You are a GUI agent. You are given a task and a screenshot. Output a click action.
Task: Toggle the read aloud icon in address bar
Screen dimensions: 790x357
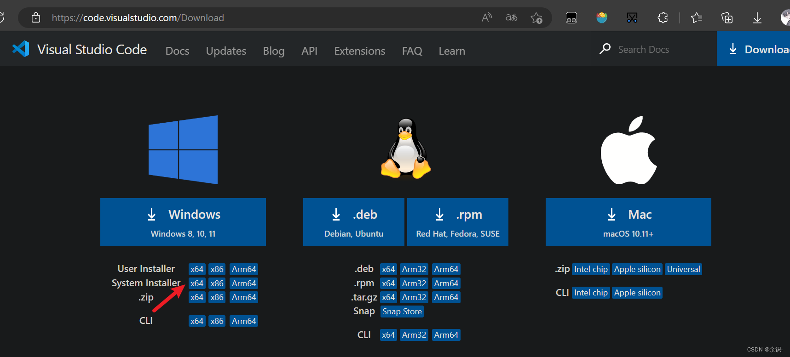(487, 18)
